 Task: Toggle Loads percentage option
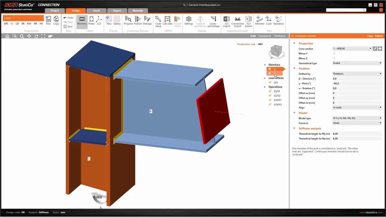[x=214, y=21]
